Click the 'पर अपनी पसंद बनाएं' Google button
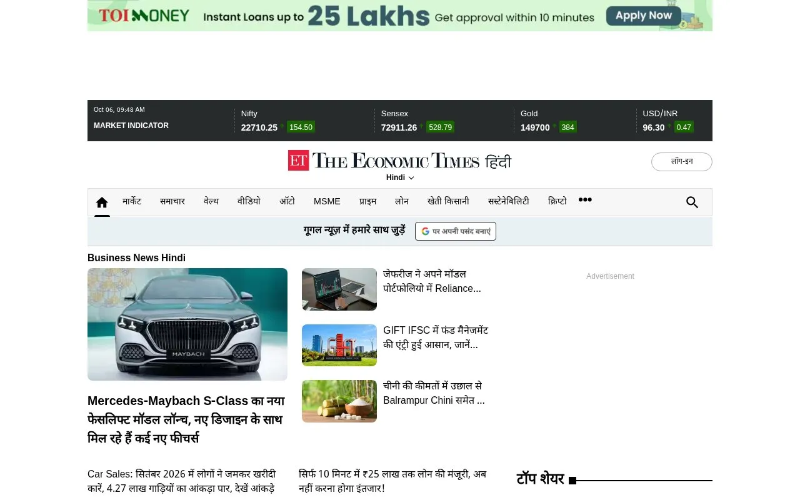800x500 pixels. [x=456, y=231]
